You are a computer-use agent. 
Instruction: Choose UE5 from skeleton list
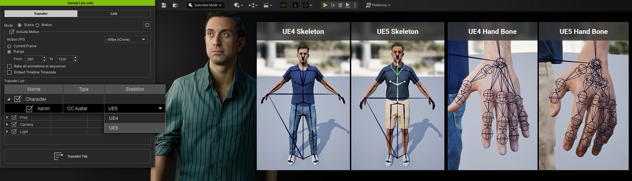[135, 128]
